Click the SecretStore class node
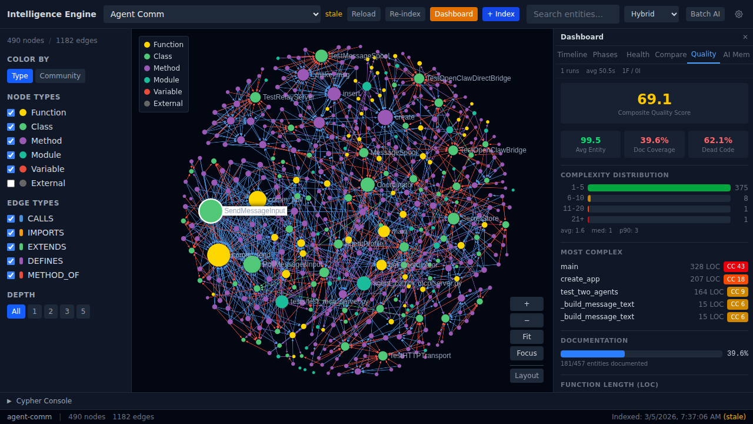The height and width of the screenshot is (424, 753). coord(454,218)
